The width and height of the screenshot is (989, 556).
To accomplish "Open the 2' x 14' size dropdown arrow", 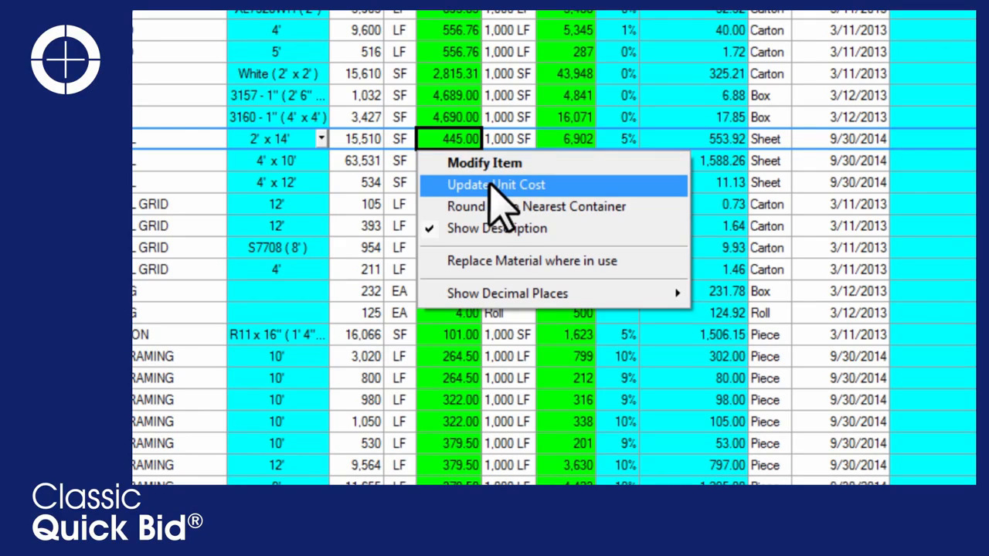I will click(x=321, y=139).
